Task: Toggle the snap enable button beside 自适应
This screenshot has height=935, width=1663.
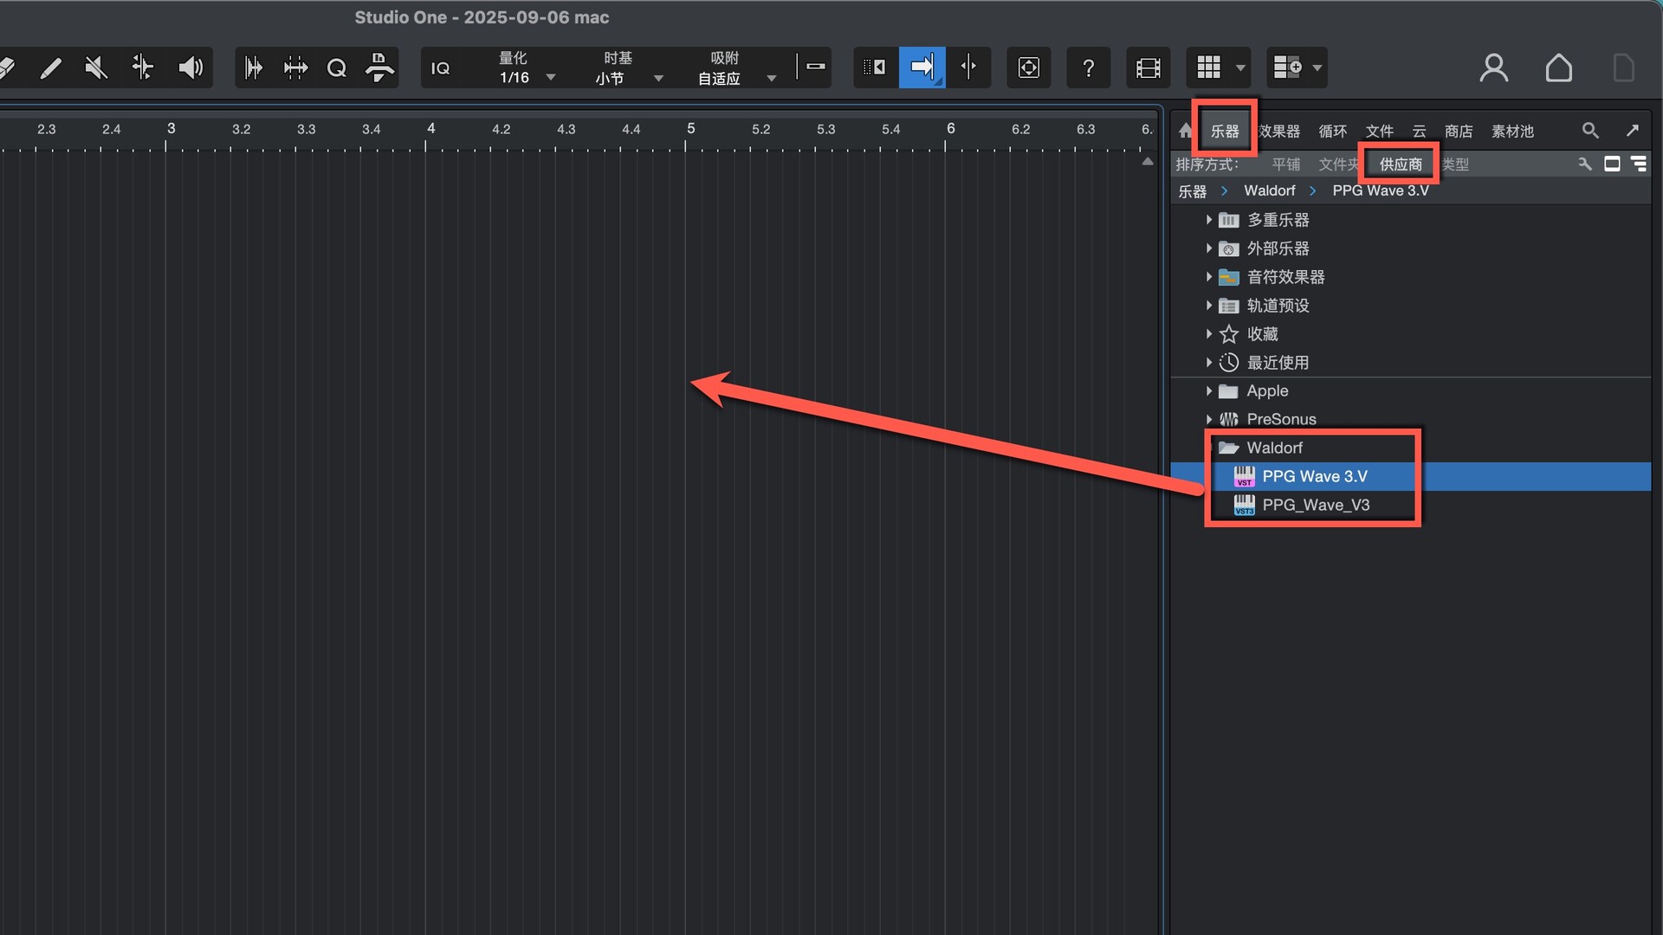Action: [815, 66]
